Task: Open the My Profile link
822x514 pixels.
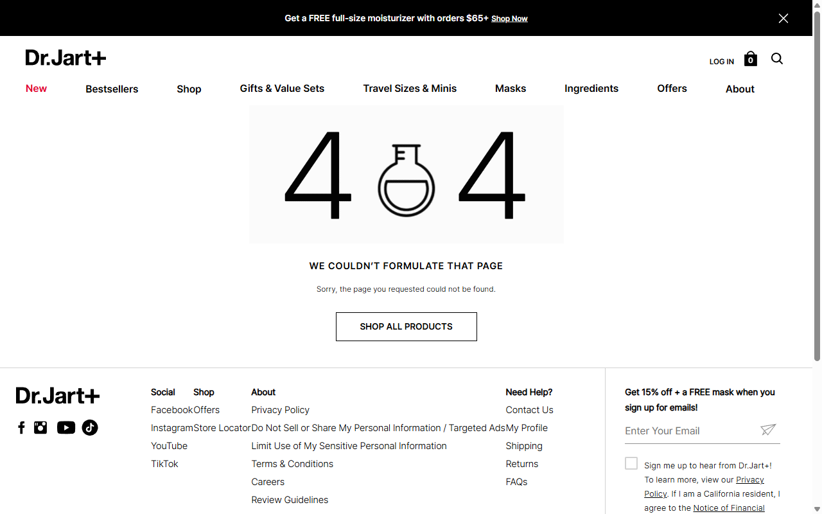Action: tap(527, 428)
